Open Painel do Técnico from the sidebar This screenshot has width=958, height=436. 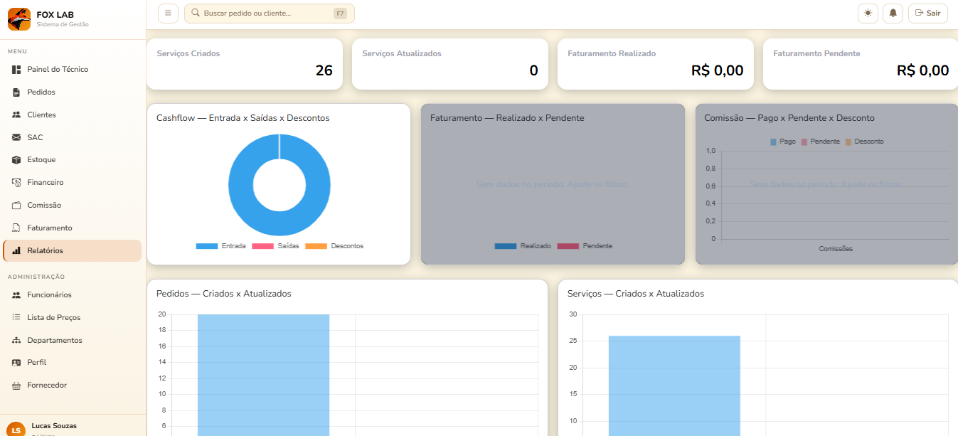coord(58,70)
